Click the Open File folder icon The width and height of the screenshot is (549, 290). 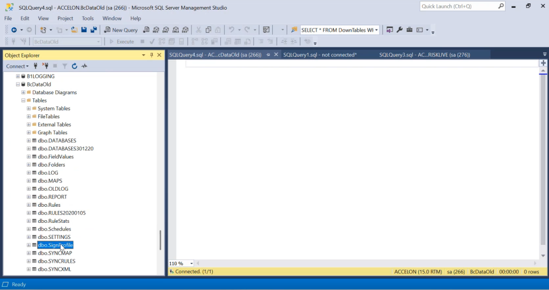click(x=74, y=30)
